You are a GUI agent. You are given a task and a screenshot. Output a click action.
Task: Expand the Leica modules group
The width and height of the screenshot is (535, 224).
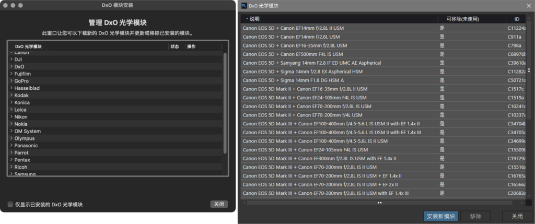[11, 110]
